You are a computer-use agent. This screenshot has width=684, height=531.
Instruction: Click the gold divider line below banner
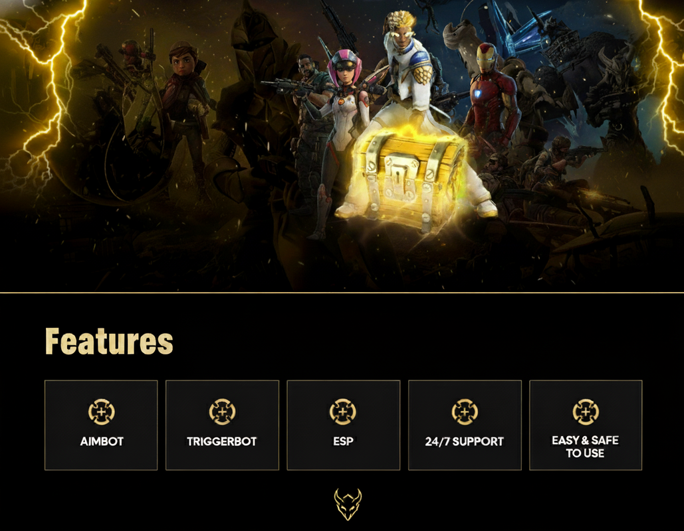(342, 293)
